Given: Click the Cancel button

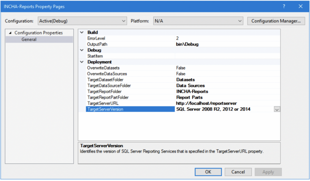Looking at the screenshot, I should (238, 172).
